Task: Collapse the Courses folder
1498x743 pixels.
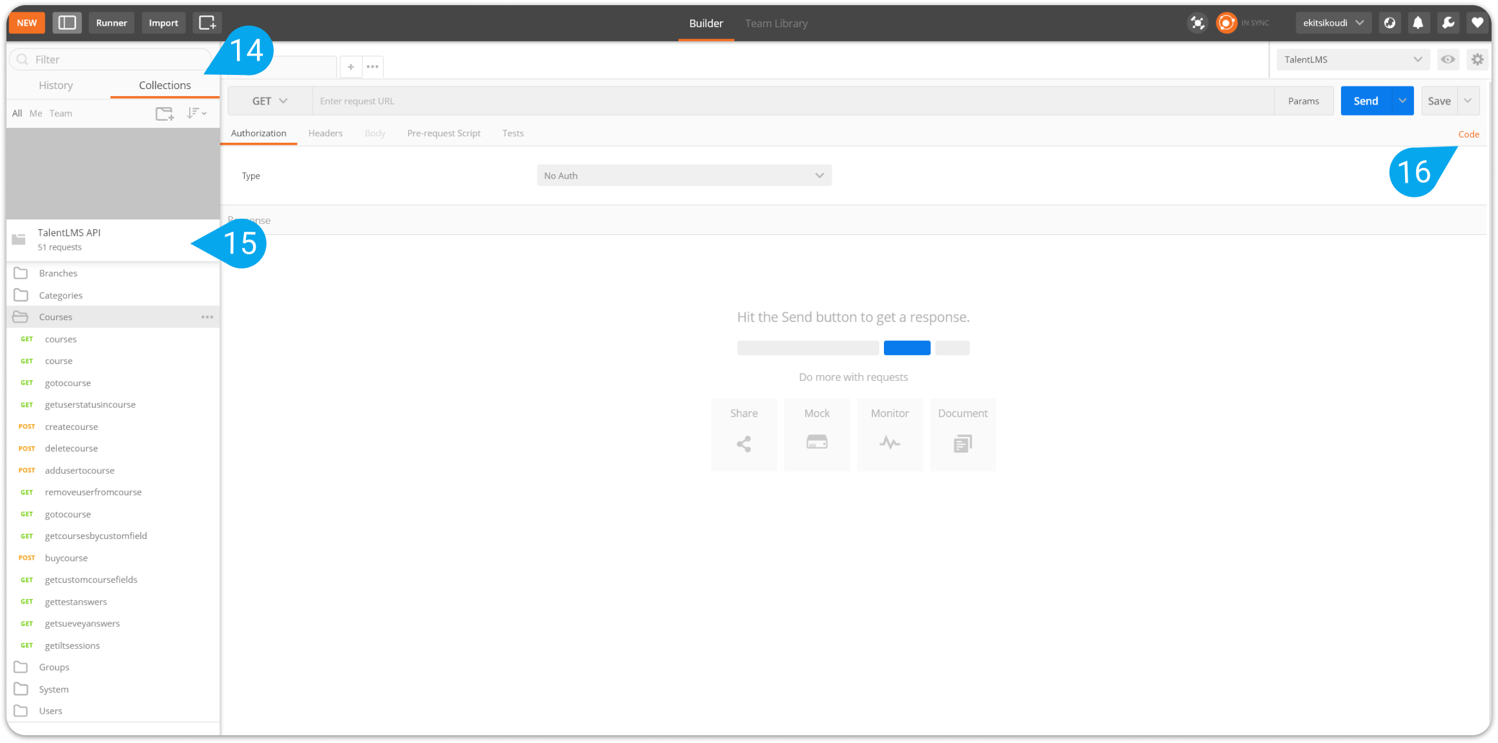Action: [x=56, y=317]
